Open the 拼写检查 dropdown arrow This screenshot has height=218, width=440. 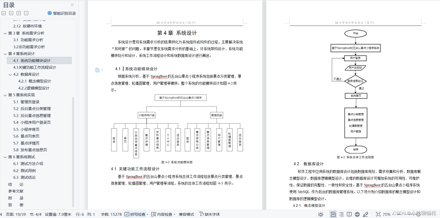pos(148,214)
